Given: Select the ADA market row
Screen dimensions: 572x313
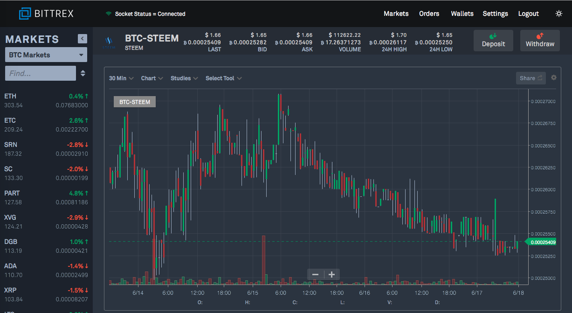Looking at the screenshot, I should [x=46, y=270].
